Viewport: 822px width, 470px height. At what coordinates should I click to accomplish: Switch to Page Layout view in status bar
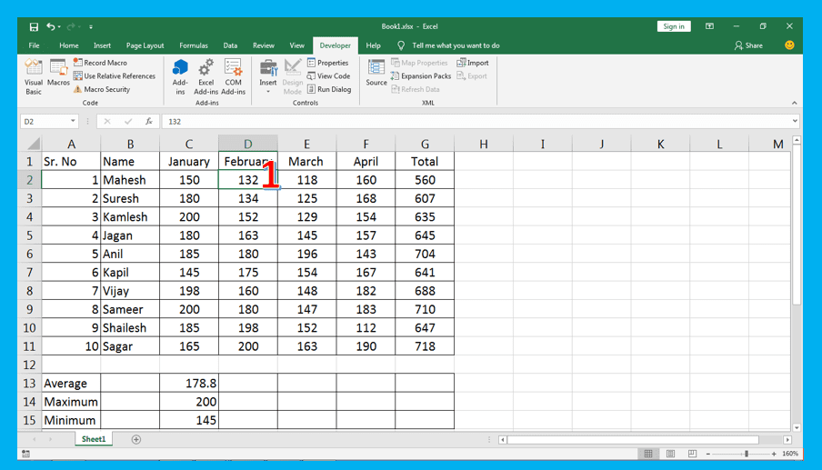(670, 454)
